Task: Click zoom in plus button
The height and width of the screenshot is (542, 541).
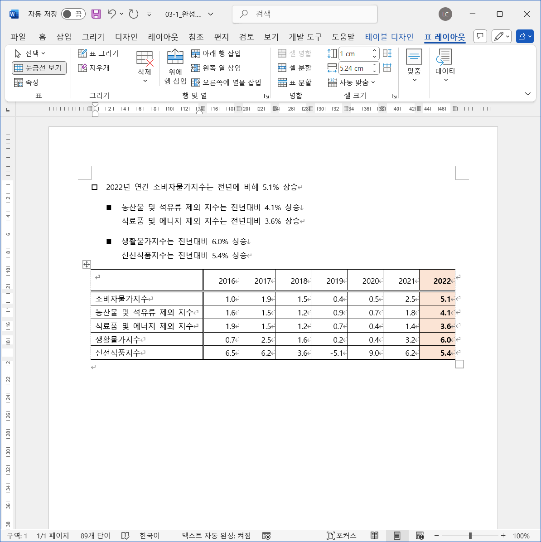Action: point(503,536)
